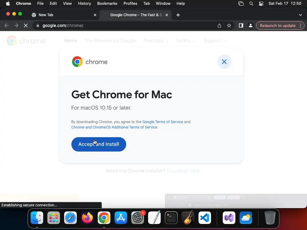Screen dimensions: 307x230
Task: Open TextEdit from the Dock
Action: pyautogui.click(x=154, y=218)
